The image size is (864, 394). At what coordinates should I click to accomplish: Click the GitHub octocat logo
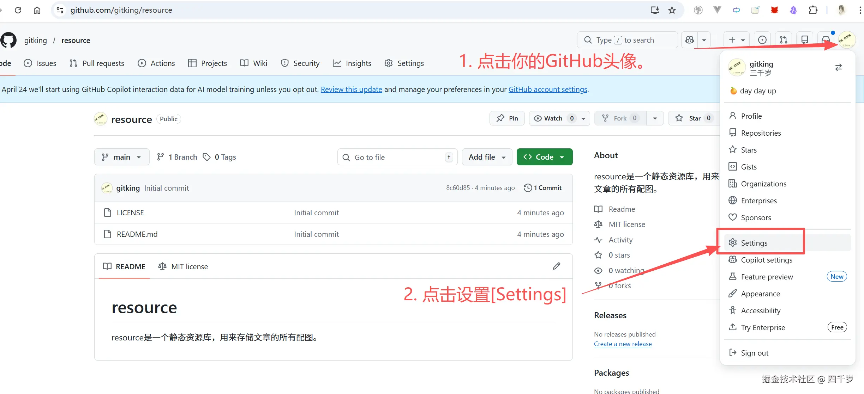[8, 40]
